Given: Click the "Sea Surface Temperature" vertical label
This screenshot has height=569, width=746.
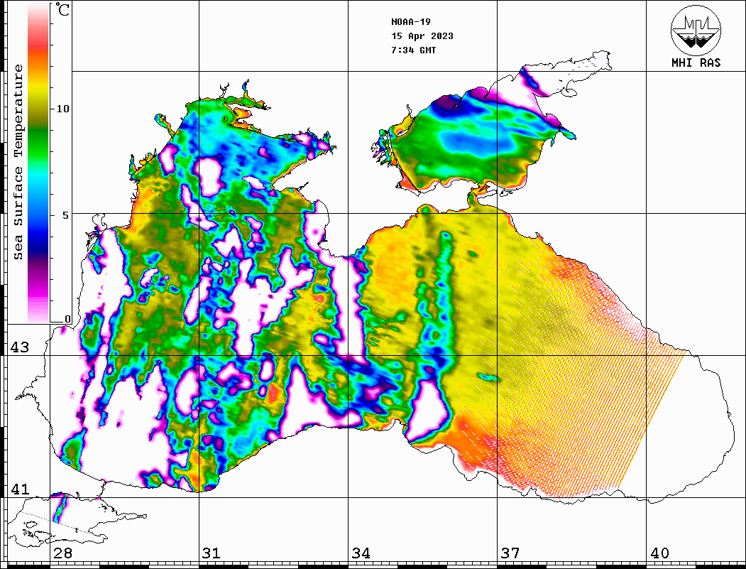Looking at the screenshot, I should pos(18,162).
